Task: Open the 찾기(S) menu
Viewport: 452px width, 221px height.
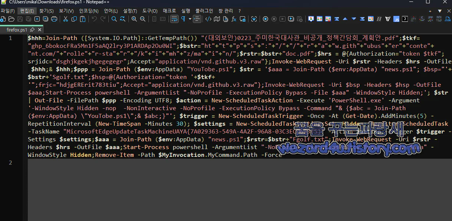Action: click(x=46, y=11)
